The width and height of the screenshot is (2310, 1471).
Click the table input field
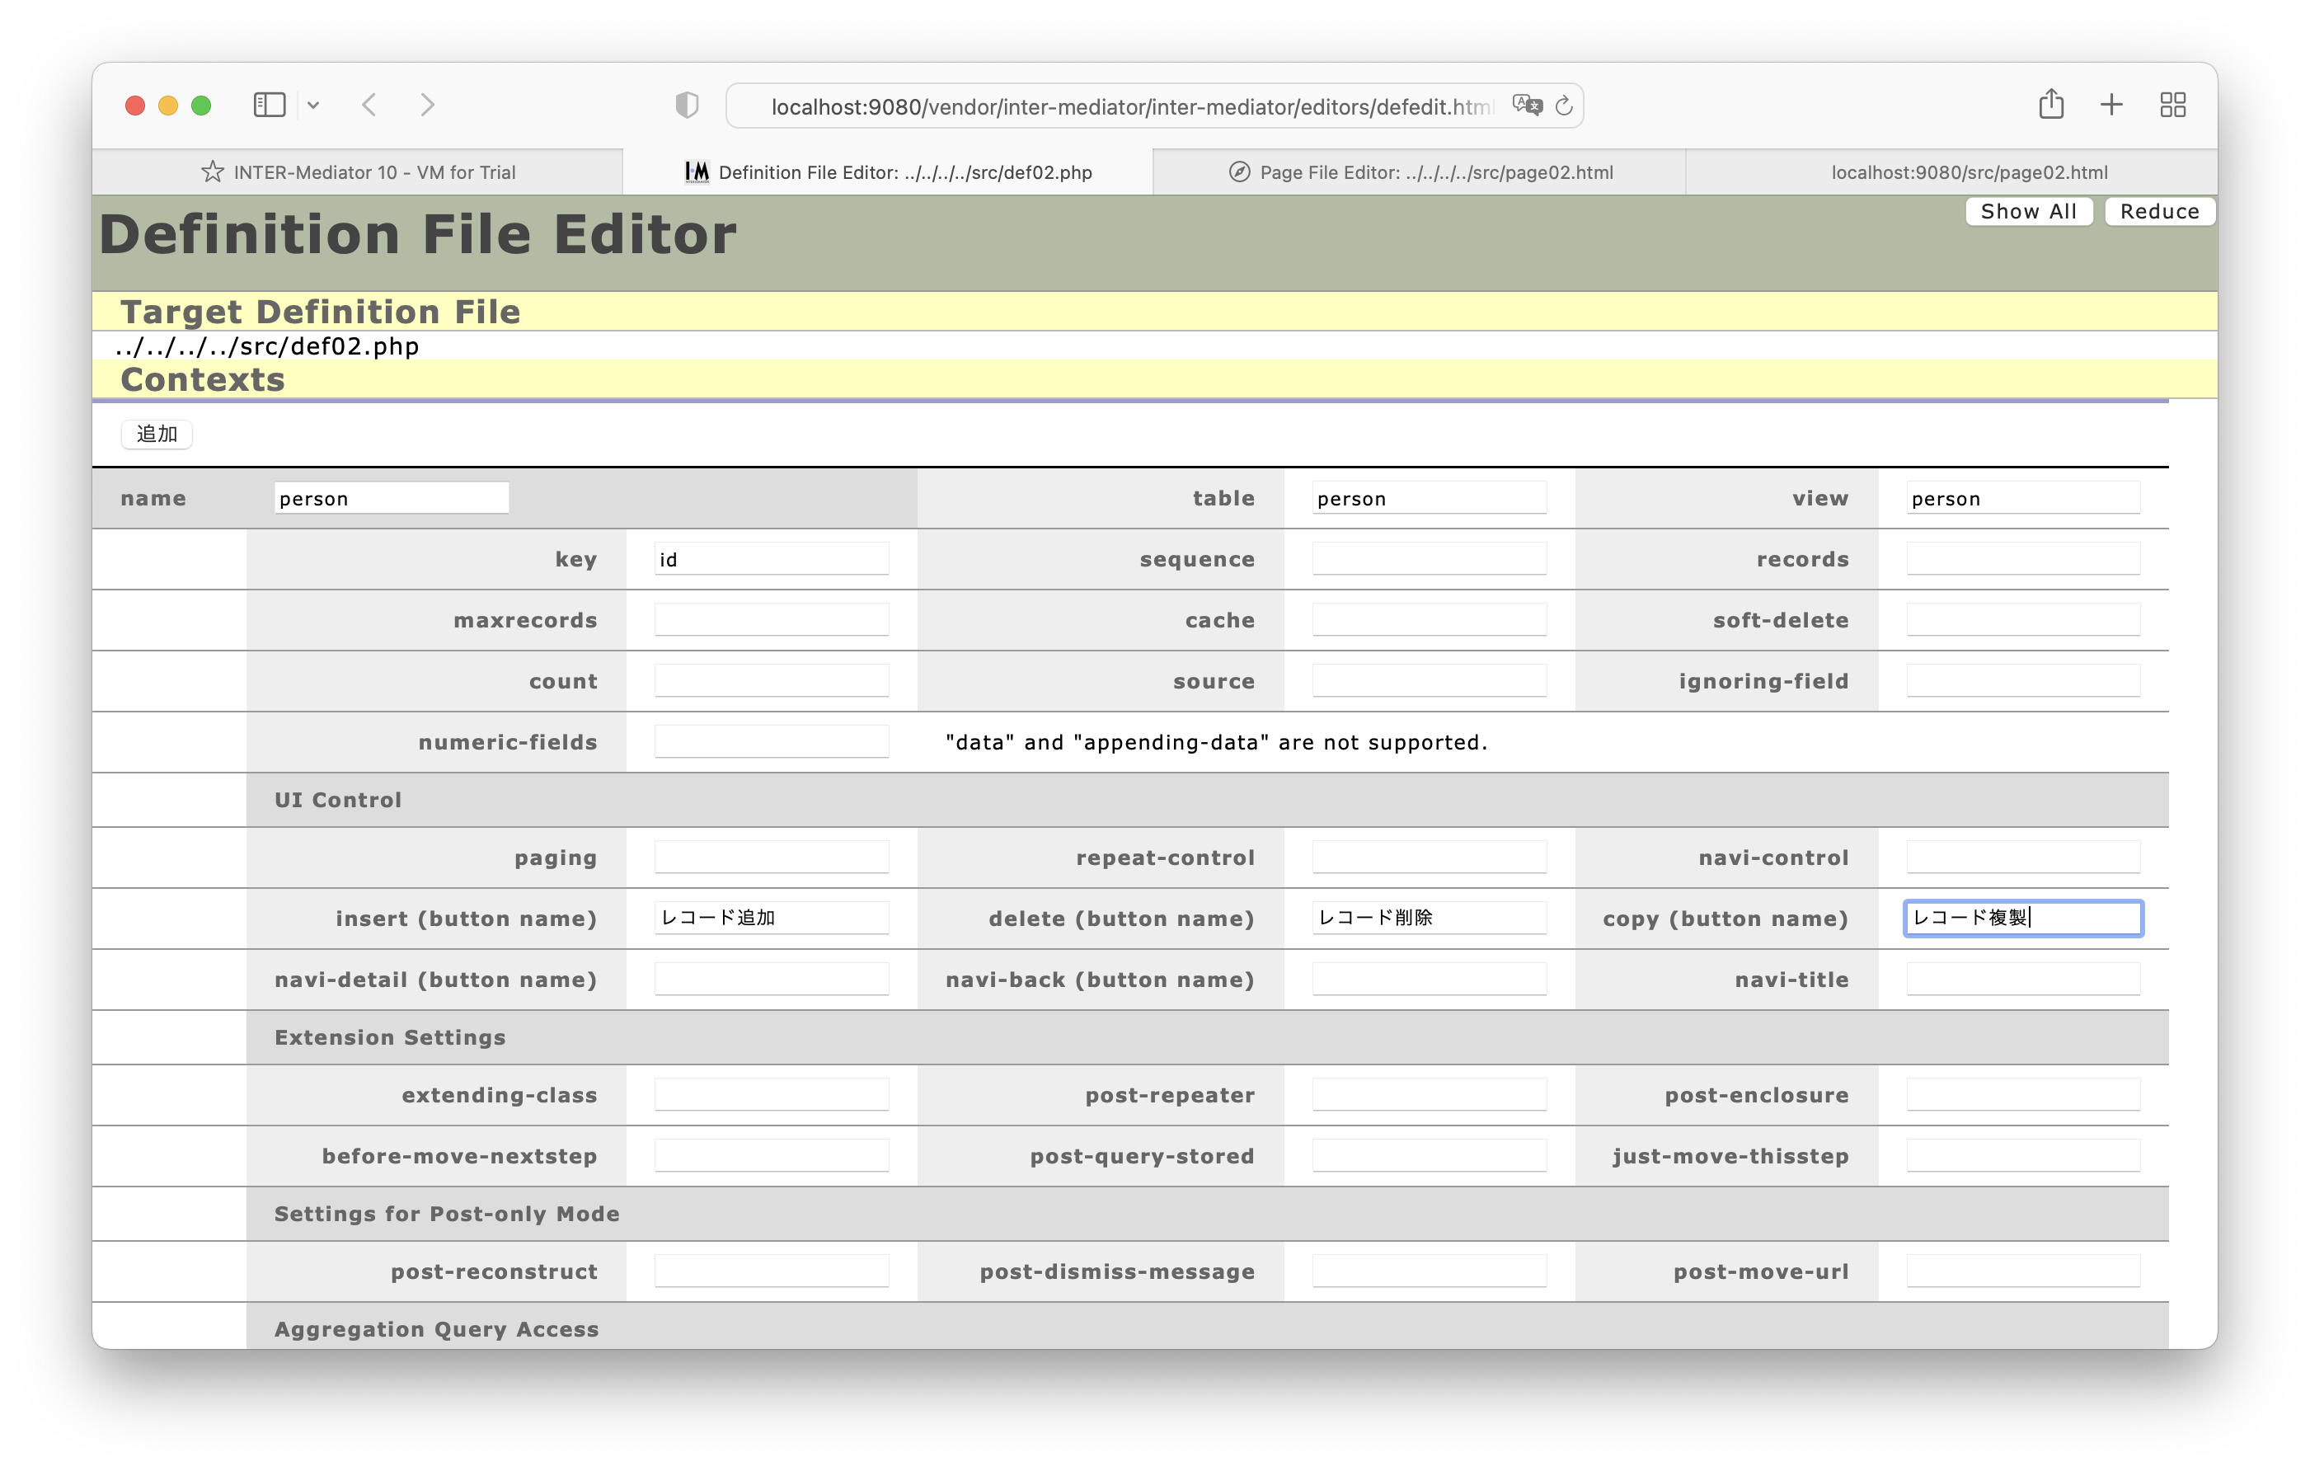(x=1430, y=498)
